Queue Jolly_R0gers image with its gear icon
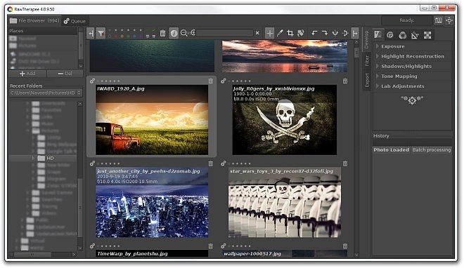 point(224,81)
